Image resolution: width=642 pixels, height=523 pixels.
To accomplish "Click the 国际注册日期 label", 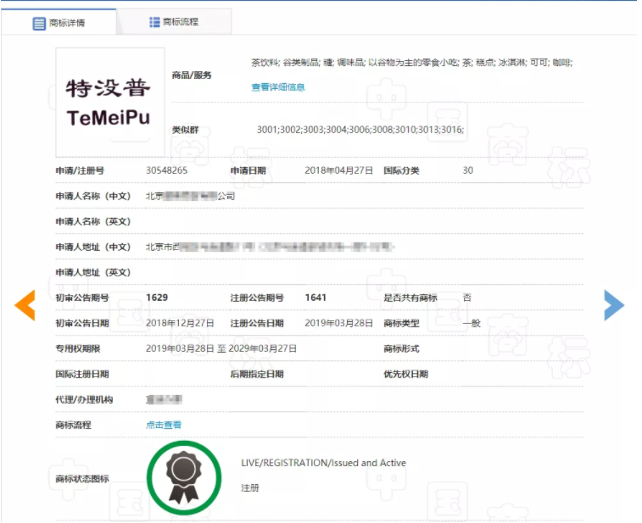I will point(82,374).
